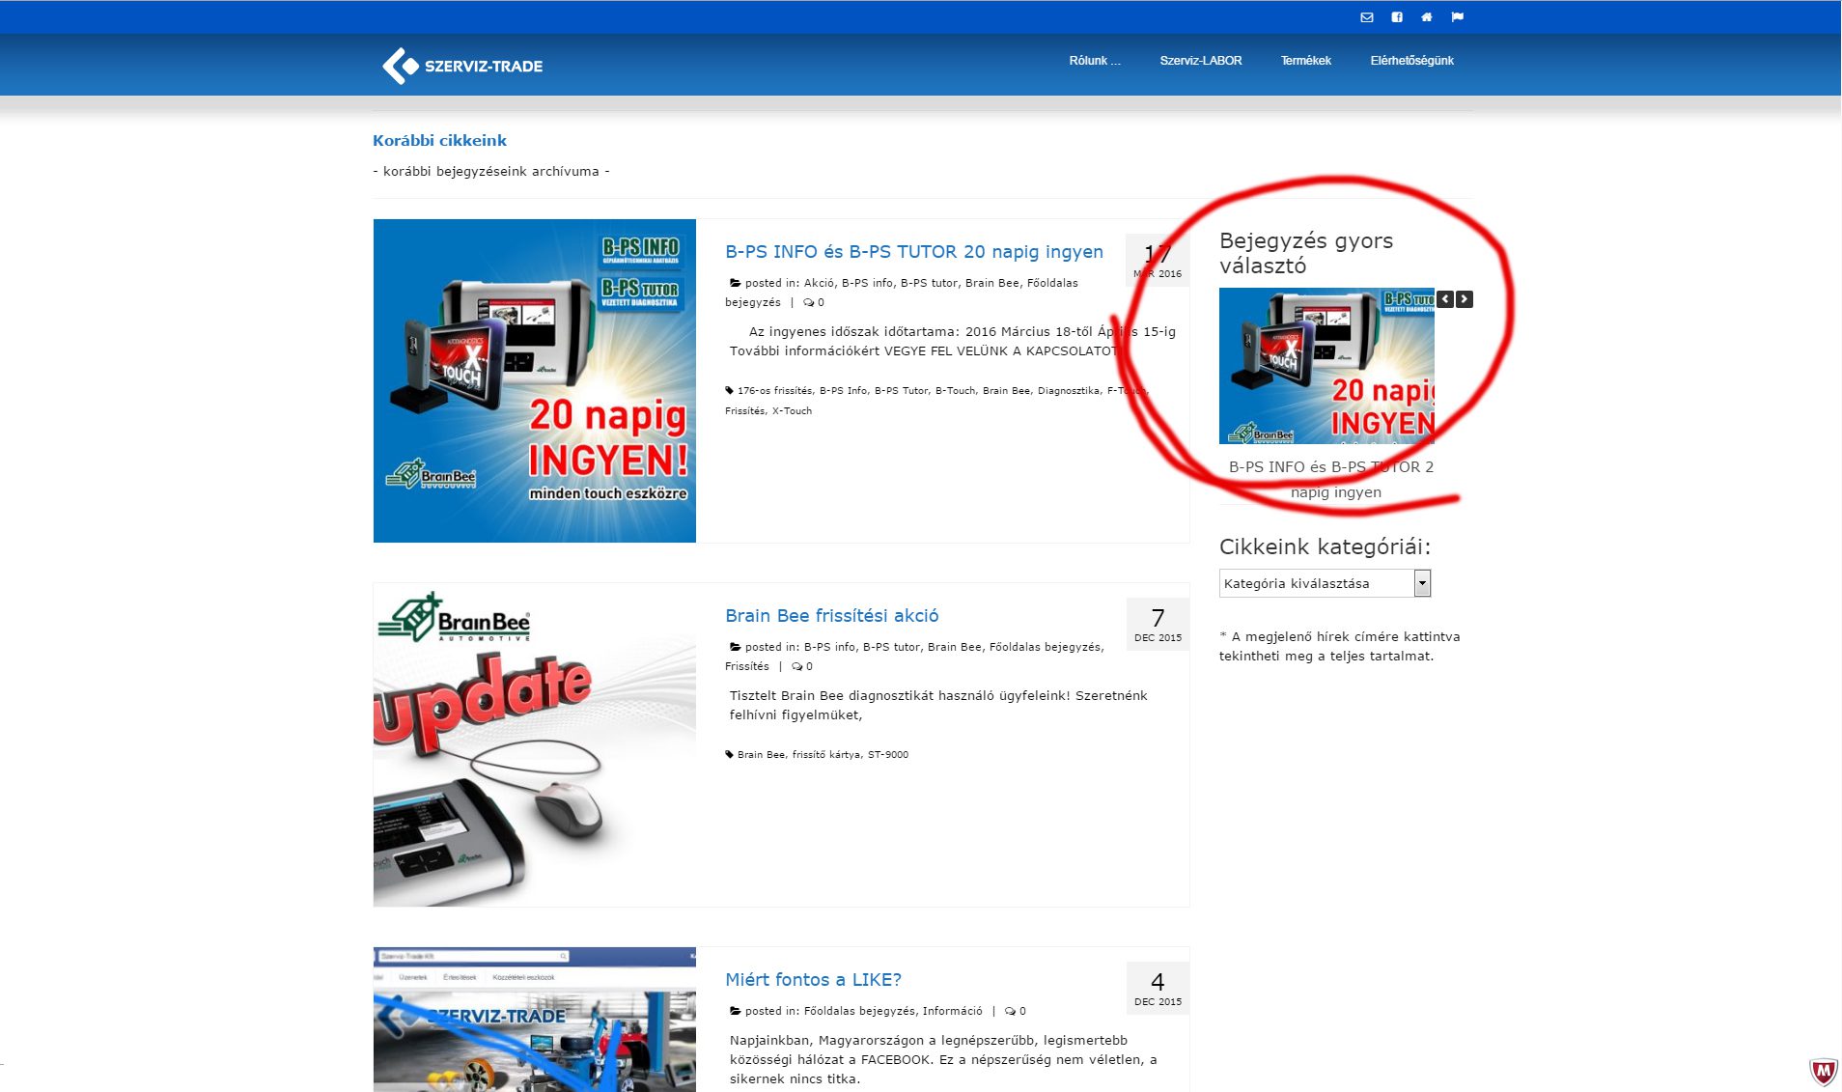Show next slide in Bejegyzés gyors választó
This screenshot has height=1092, width=1842.
(1465, 299)
